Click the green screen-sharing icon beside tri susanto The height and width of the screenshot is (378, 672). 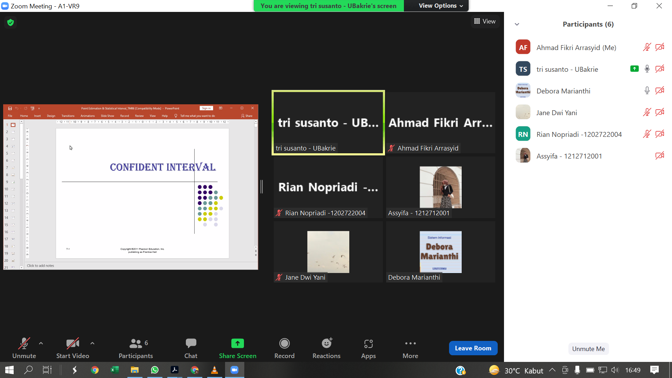point(635,69)
